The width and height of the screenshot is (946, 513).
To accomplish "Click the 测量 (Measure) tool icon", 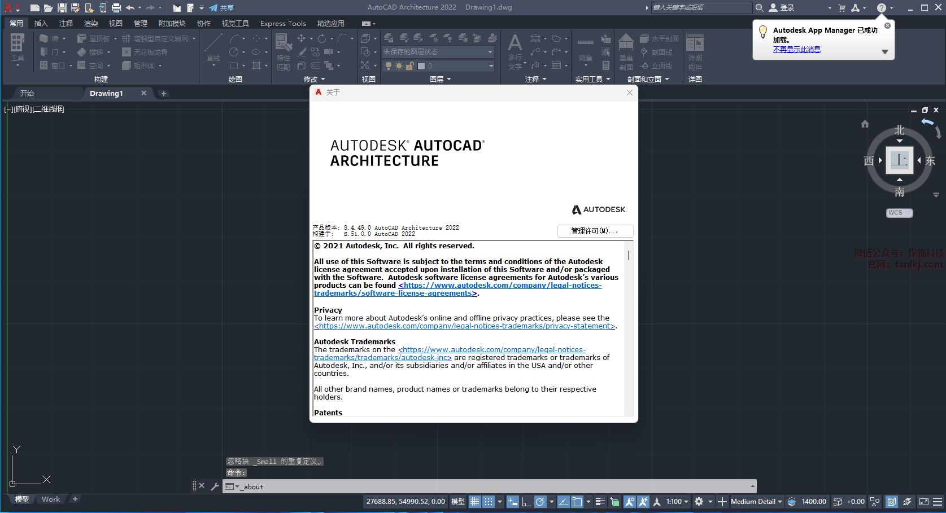I will click(586, 48).
